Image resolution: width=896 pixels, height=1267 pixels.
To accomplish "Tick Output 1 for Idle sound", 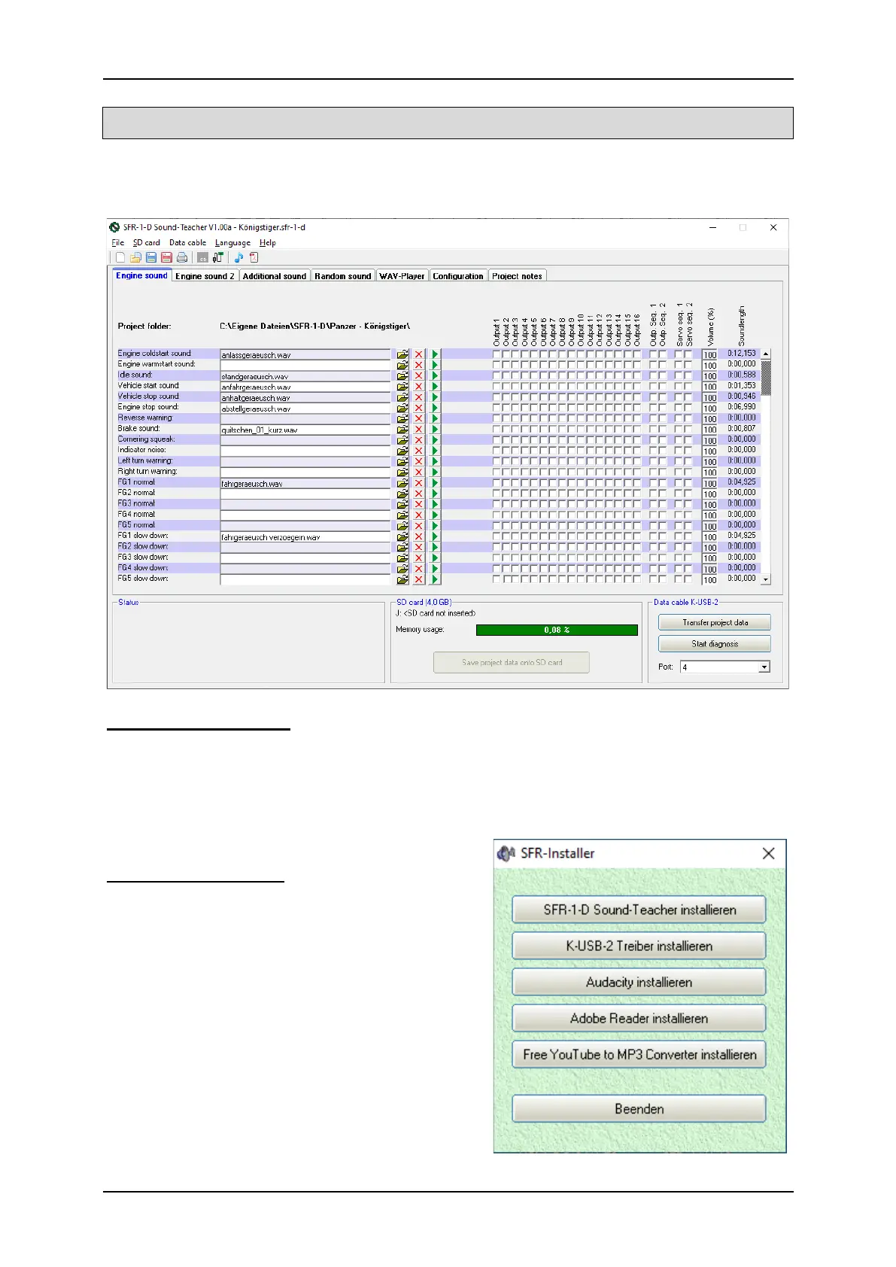I will pos(497,375).
